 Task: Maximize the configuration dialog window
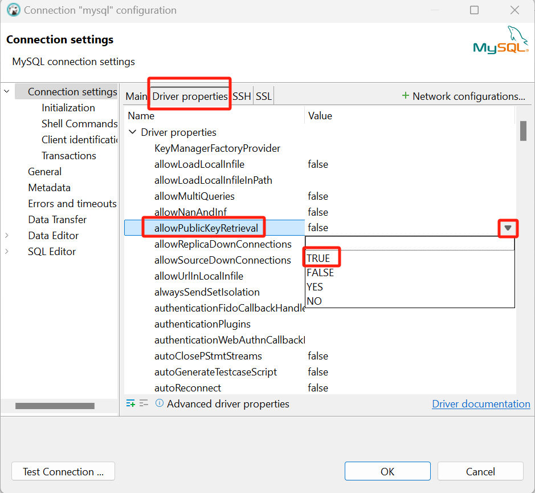click(x=474, y=10)
